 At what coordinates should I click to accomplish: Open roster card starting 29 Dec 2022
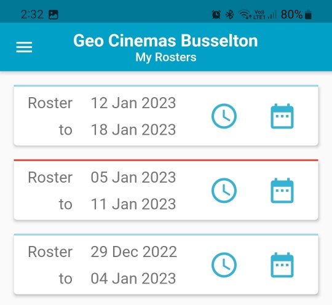click(x=166, y=264)
